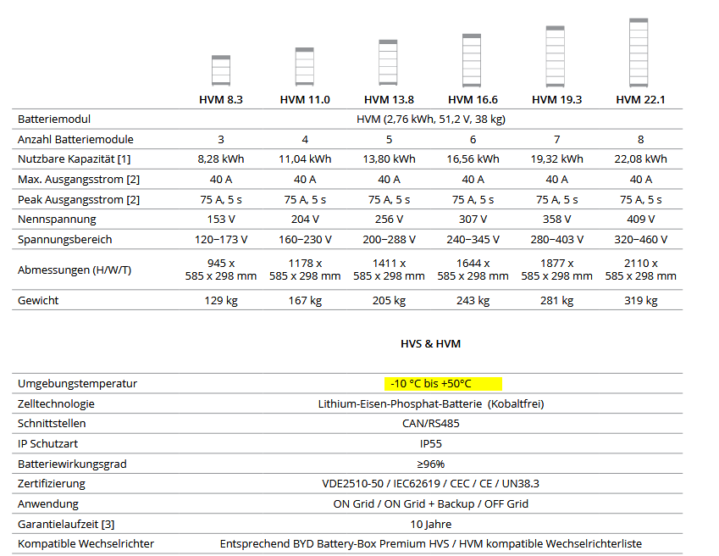
Task: Select the HVM 16.6 column heading
Action: pyautogui.click(x=473, y=99)
